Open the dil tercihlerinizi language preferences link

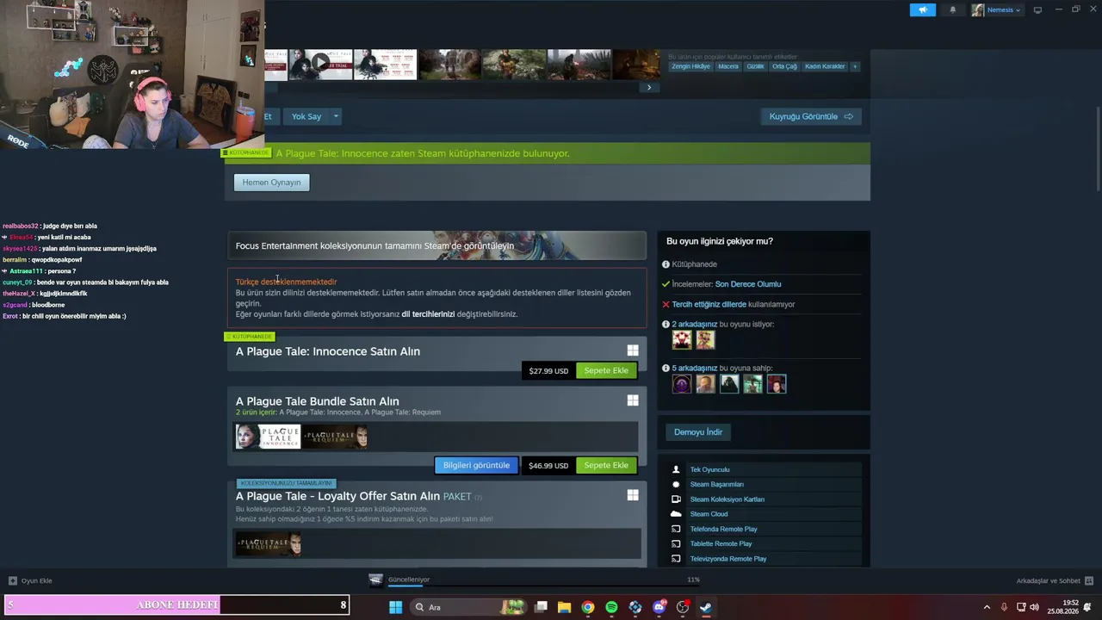tap(428, 314)
